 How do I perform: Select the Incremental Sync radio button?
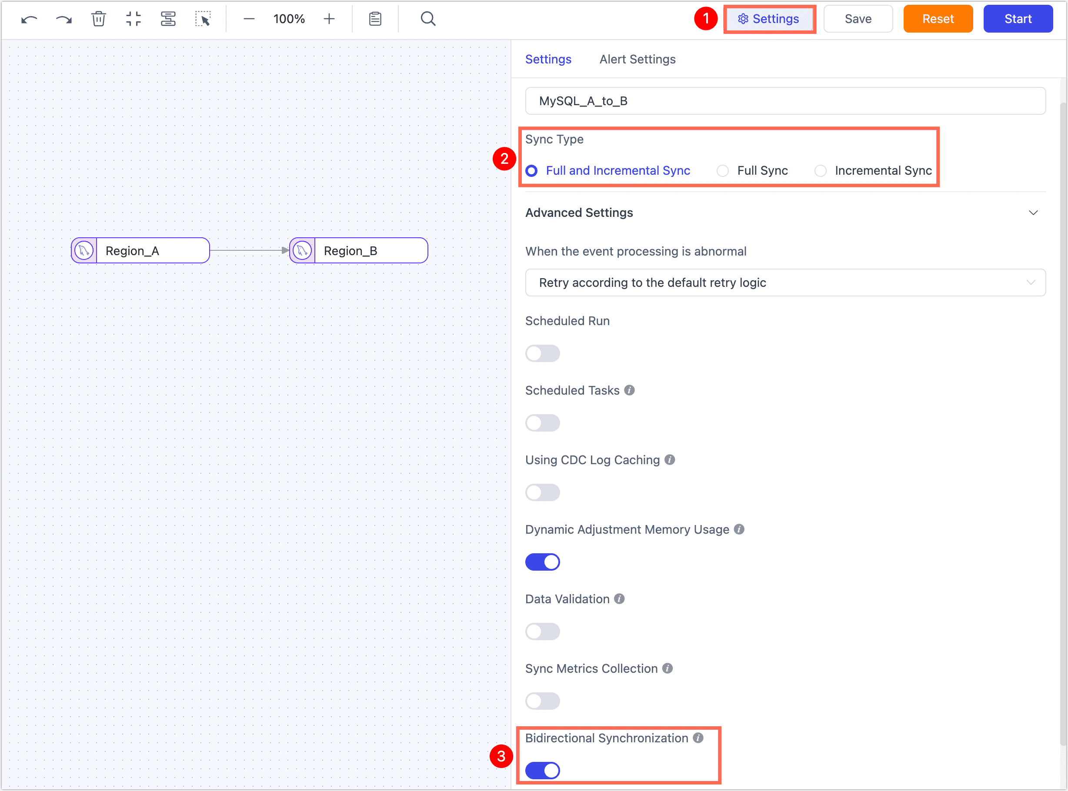click(x=820, y=170)
